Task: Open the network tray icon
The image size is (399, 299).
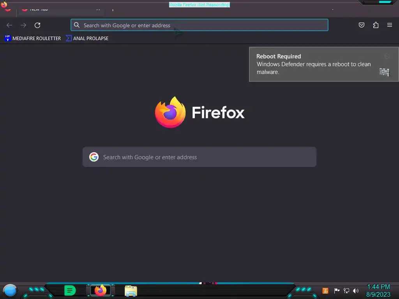Action: (346, 290)
